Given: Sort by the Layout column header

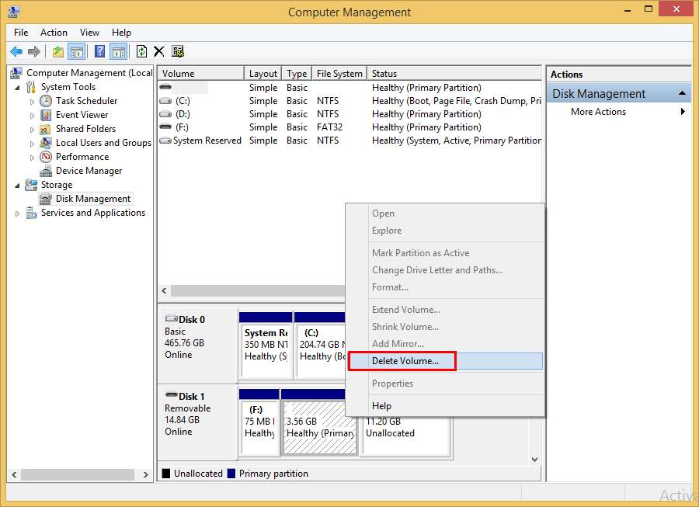Looking at the screenshot, I should pos(263,74).
